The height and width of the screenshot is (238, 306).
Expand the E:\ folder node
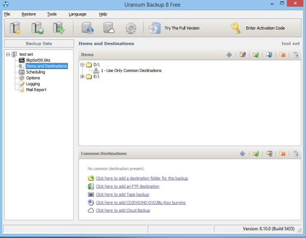(82, 77)
